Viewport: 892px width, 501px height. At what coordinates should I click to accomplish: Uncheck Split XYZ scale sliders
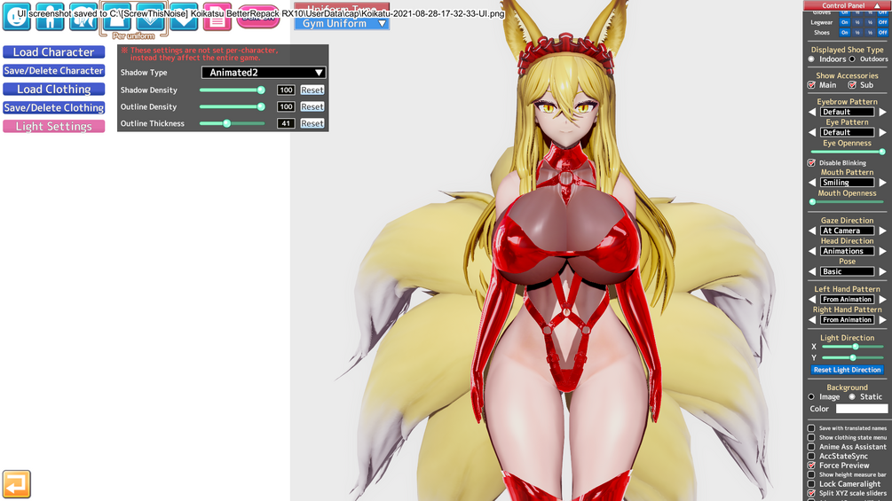[811, 493]
